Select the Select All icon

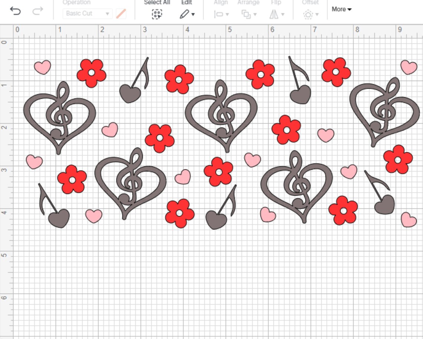pos(157,14)
